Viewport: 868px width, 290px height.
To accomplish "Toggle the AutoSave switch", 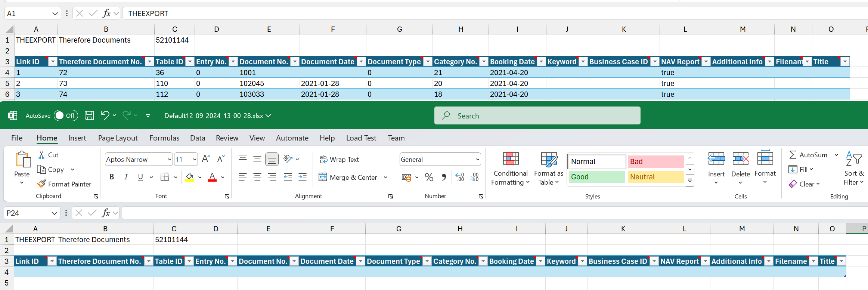I will 66,115.
